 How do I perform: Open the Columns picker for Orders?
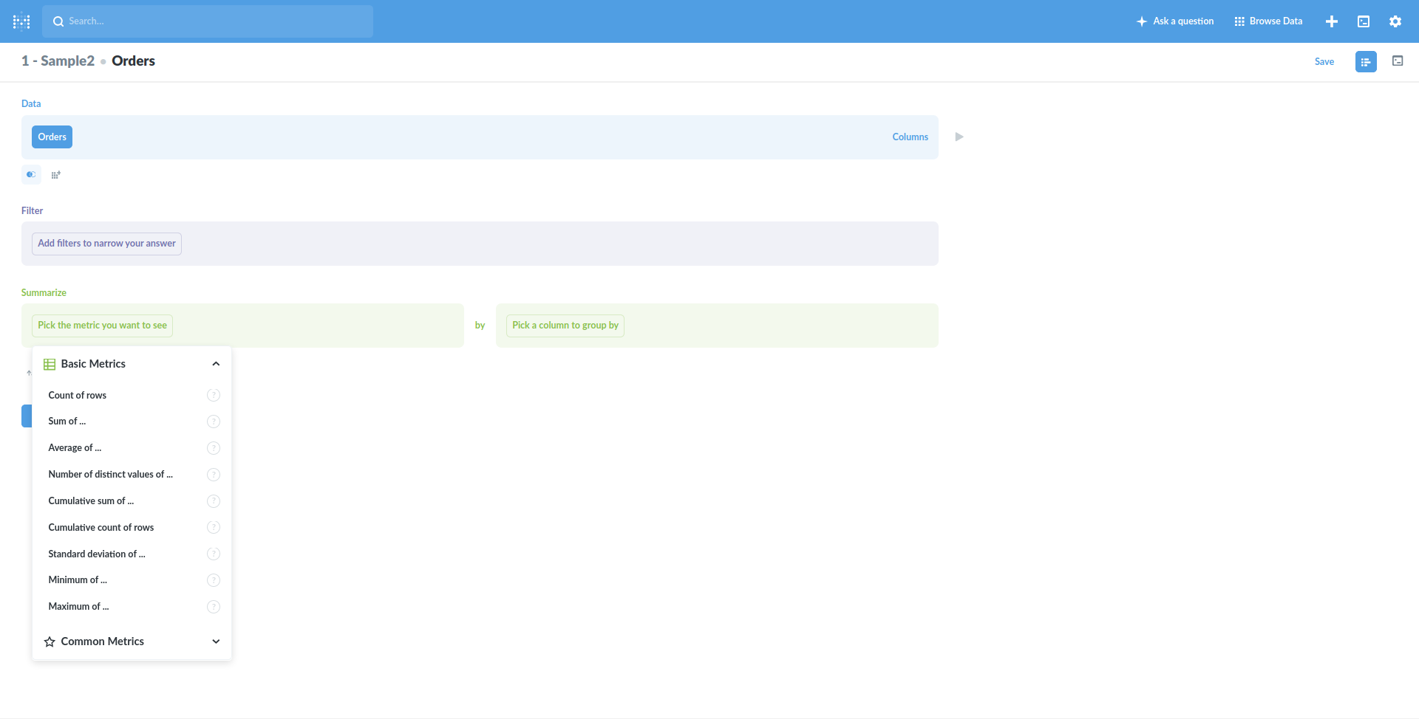point(910,137)
